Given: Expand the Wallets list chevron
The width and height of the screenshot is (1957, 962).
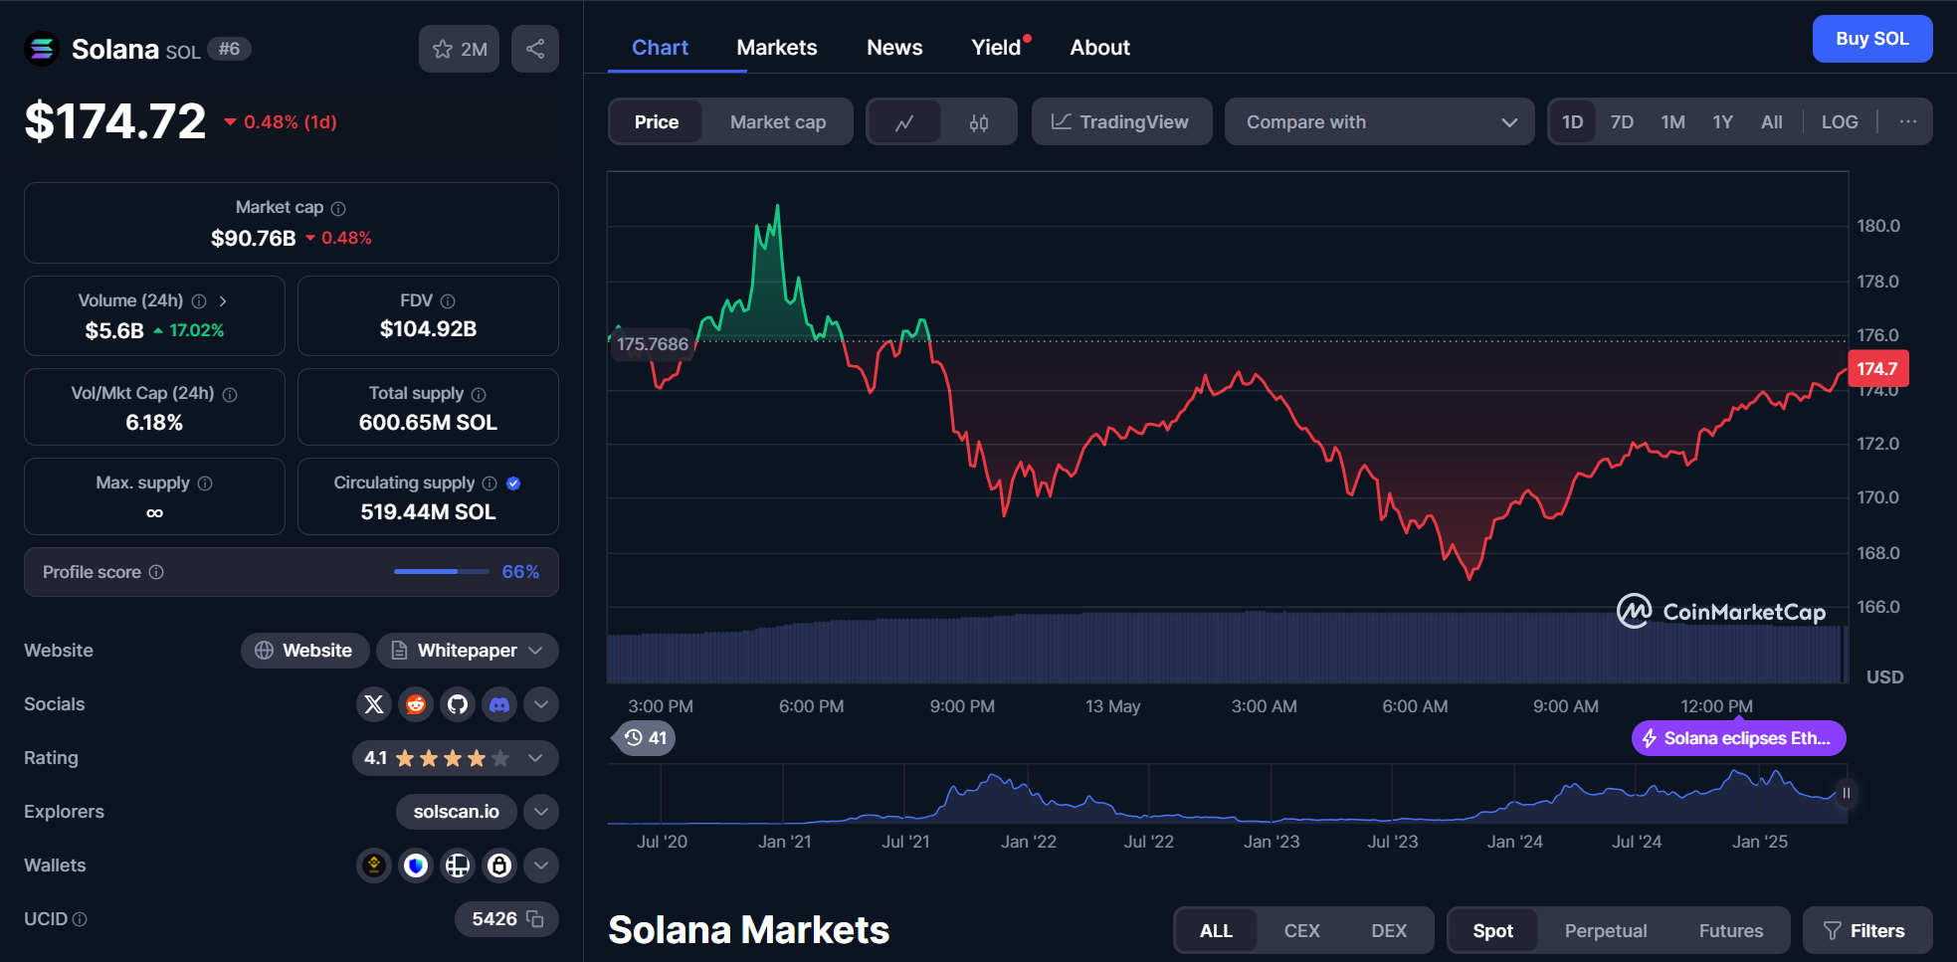Looking at the screenshot, I should click(x=540, y=865).
